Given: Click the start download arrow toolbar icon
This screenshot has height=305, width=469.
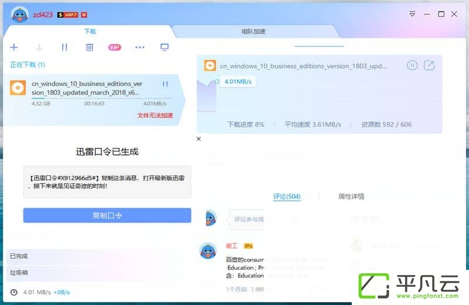Looking at the screenshot, I should tap(39, 48).
